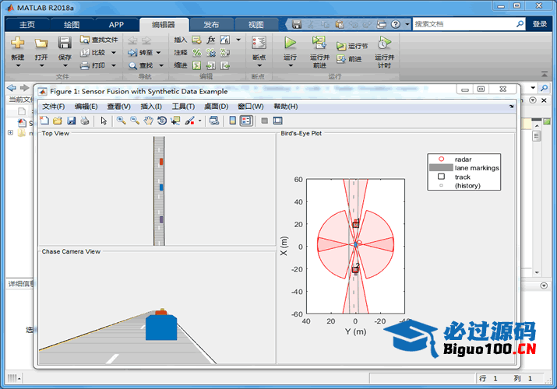The width and height of the screenshot is (557, 389).
Task: Open the Insert (插入) menu in figure
Action: point(151,107)
